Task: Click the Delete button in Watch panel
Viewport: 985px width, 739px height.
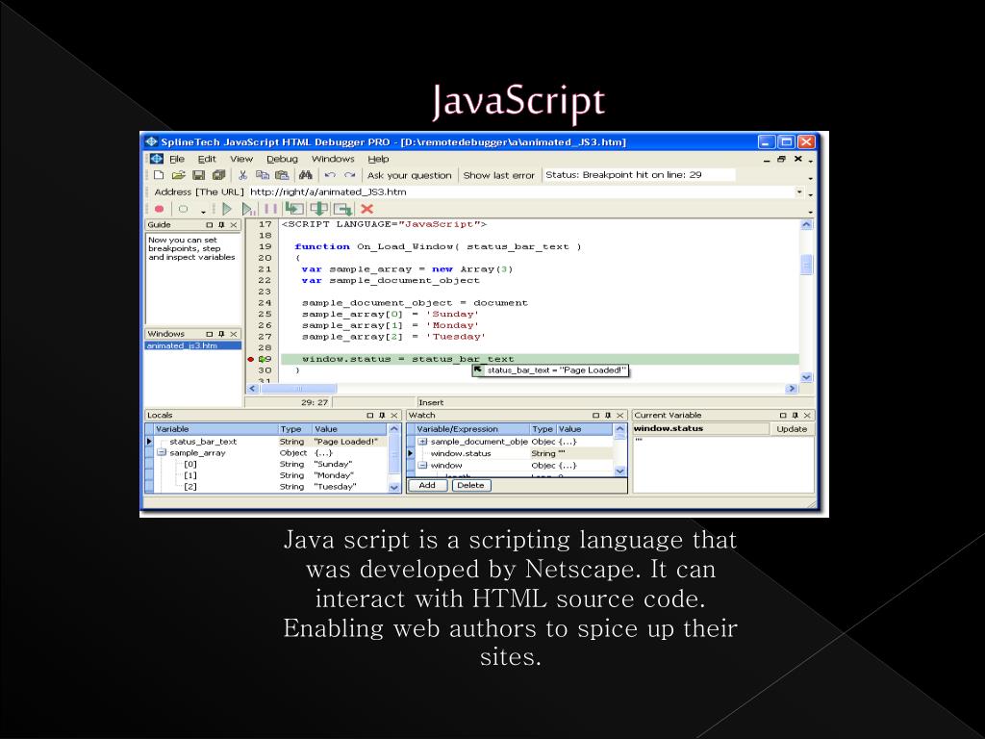Action: click(x=470, y=485)
